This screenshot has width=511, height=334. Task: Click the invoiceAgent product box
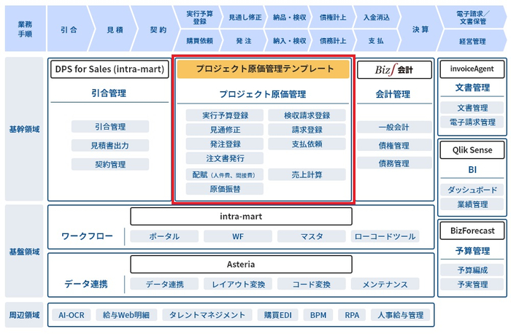coord(472,69)
